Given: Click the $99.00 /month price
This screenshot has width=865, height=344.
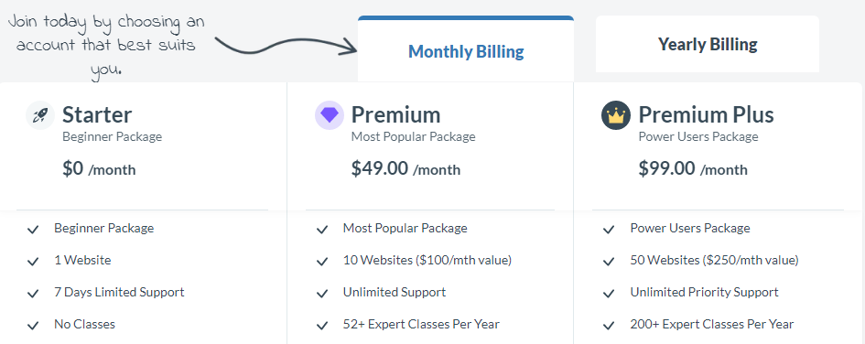Looking at the screenshot, I should 693,168.
